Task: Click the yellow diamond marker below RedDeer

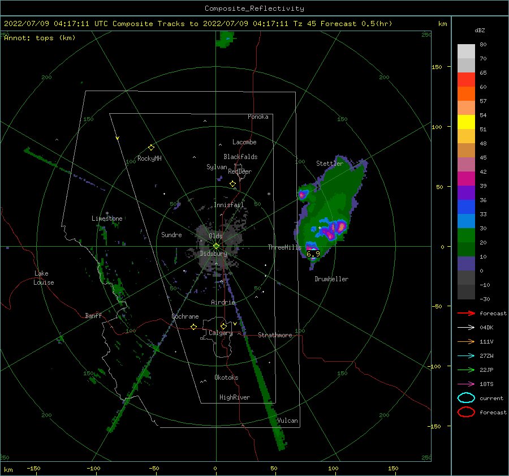Action: (232, 184)
